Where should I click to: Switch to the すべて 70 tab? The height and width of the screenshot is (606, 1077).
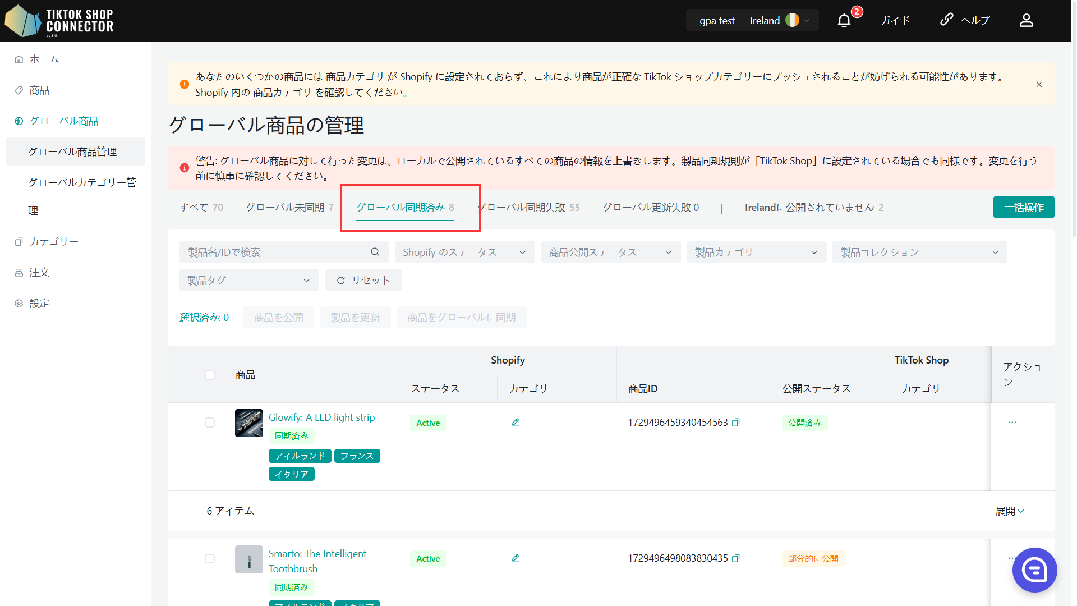click(x=201, y=208)
